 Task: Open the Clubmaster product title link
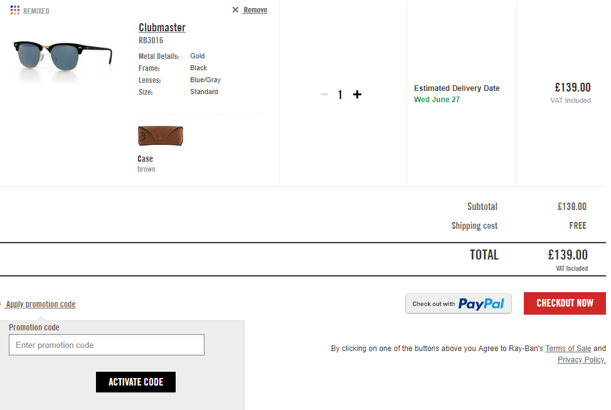[x=162, y=27]
